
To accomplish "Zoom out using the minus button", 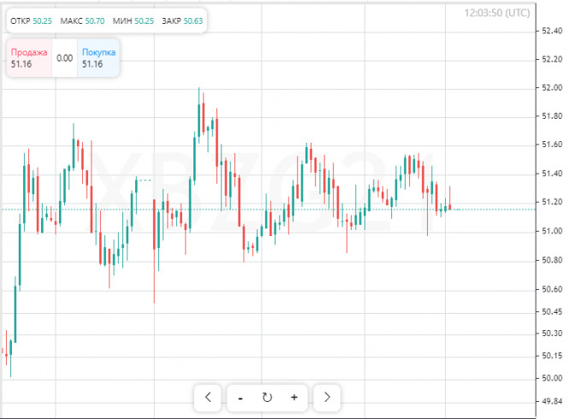I will point(240,398).
